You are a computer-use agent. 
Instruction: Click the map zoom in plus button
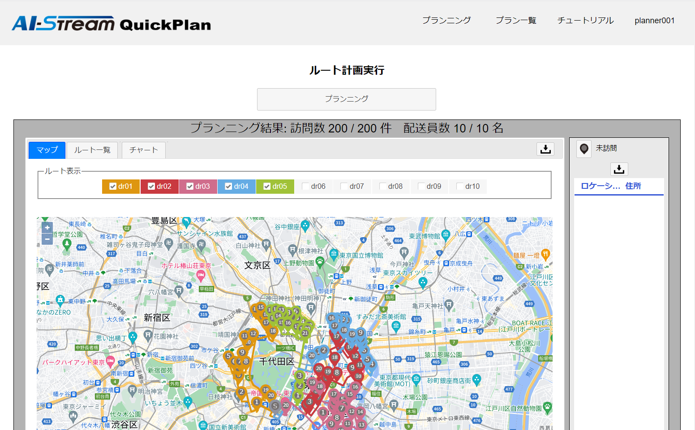(47, 228)
